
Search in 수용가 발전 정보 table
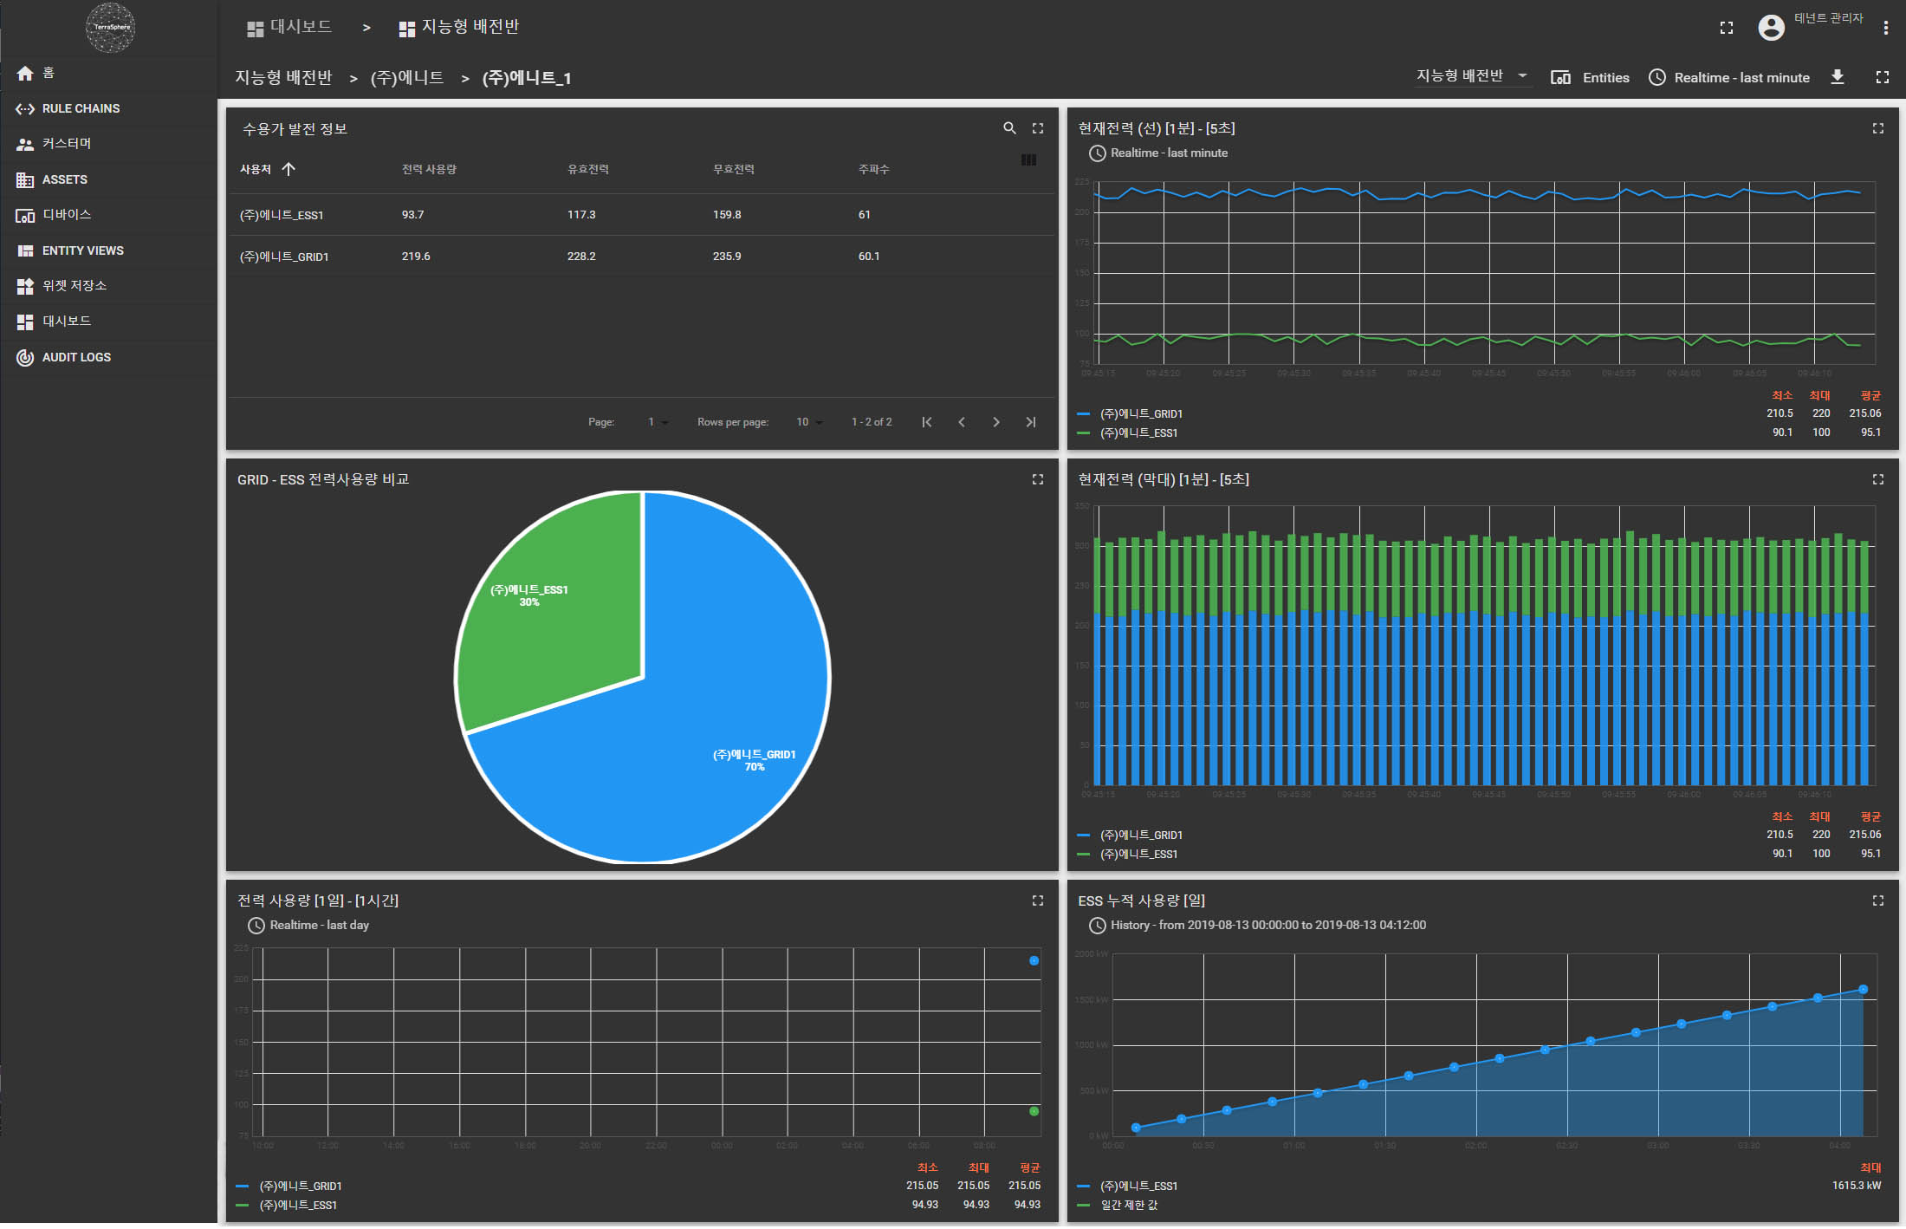[x=1009, y=128]
